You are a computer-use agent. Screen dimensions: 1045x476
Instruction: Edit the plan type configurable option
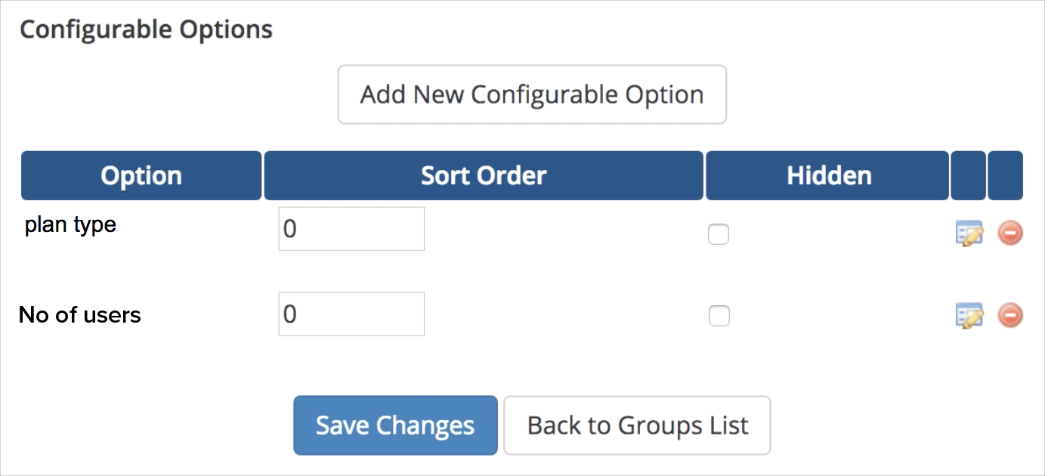(x=969, y=233)
